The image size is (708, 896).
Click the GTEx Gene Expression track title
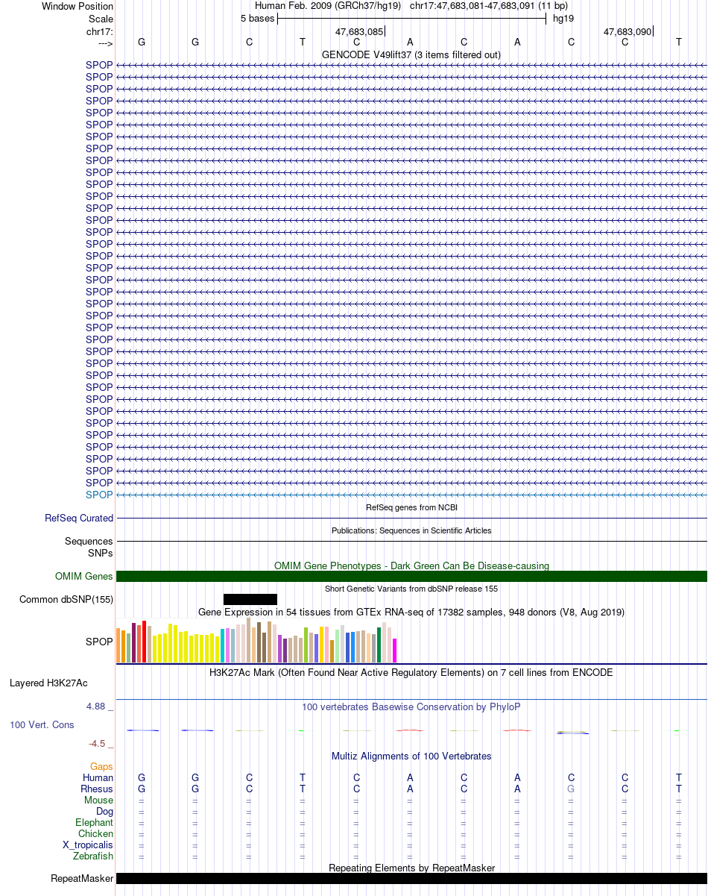click(x=411, y=612)
